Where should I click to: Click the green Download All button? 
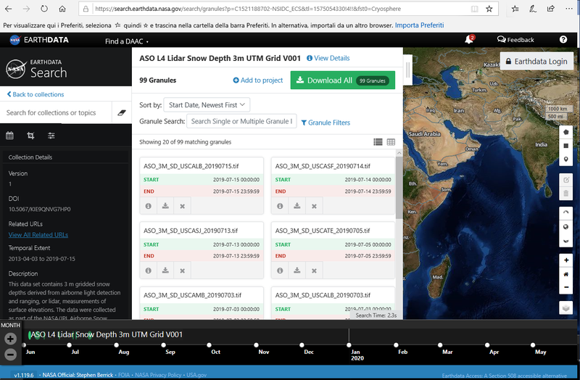[x=342, y=80]
